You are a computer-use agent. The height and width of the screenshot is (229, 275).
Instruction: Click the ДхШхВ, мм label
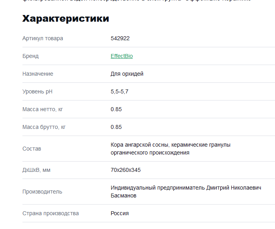pos(37,170)
